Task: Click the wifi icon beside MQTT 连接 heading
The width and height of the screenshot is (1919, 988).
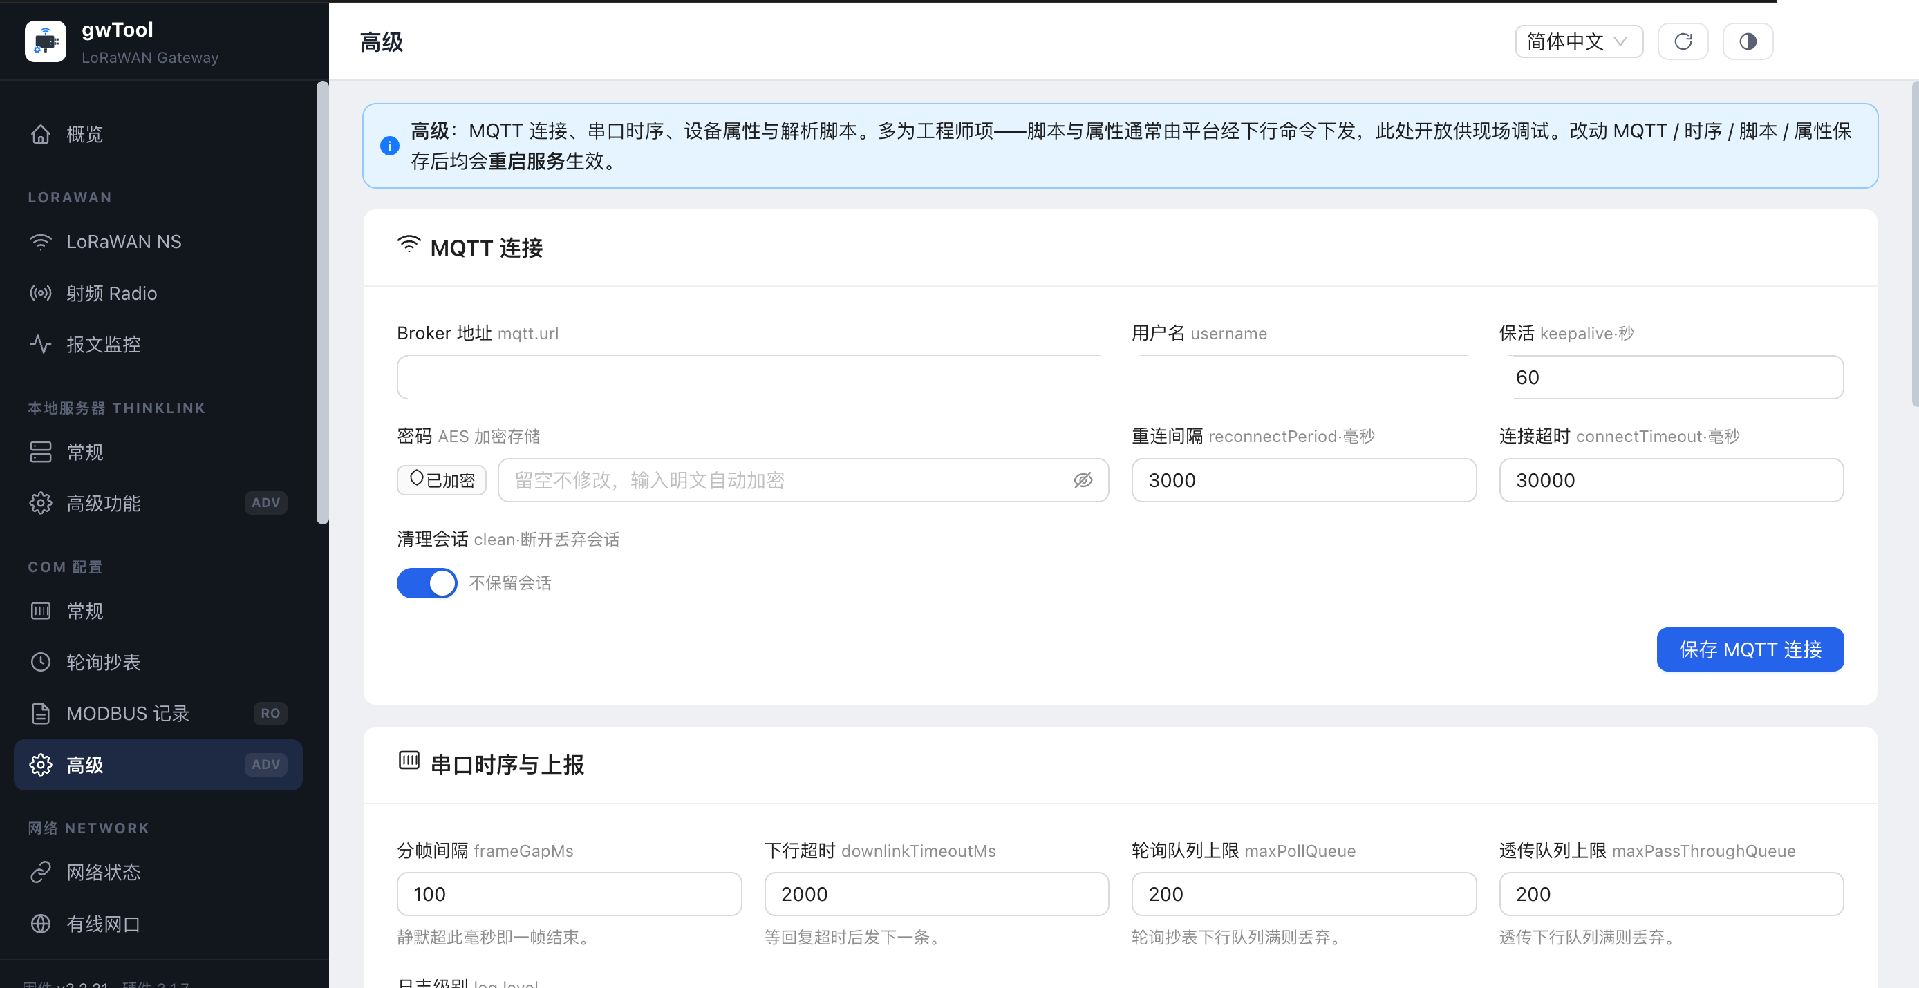Action: 409,244
